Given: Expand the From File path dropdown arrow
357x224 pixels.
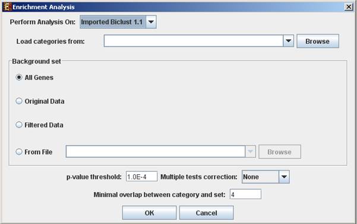Looking at the screenshot, I should tap(251, 152).
